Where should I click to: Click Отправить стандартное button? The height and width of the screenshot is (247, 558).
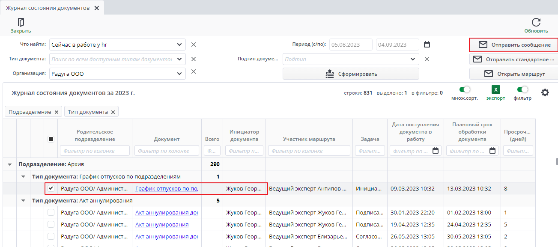pyautogui.click(x=513, y=60)
